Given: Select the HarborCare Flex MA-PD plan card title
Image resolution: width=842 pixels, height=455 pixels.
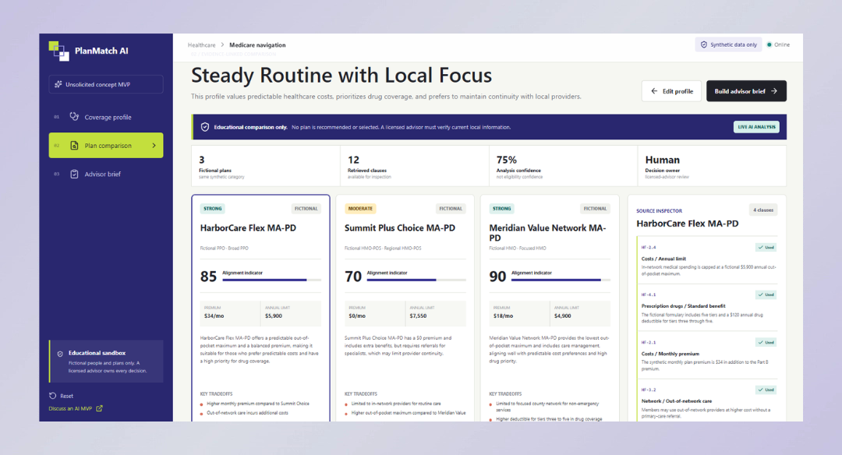Looking at the screenshot, I should click(x=248, y=228).
